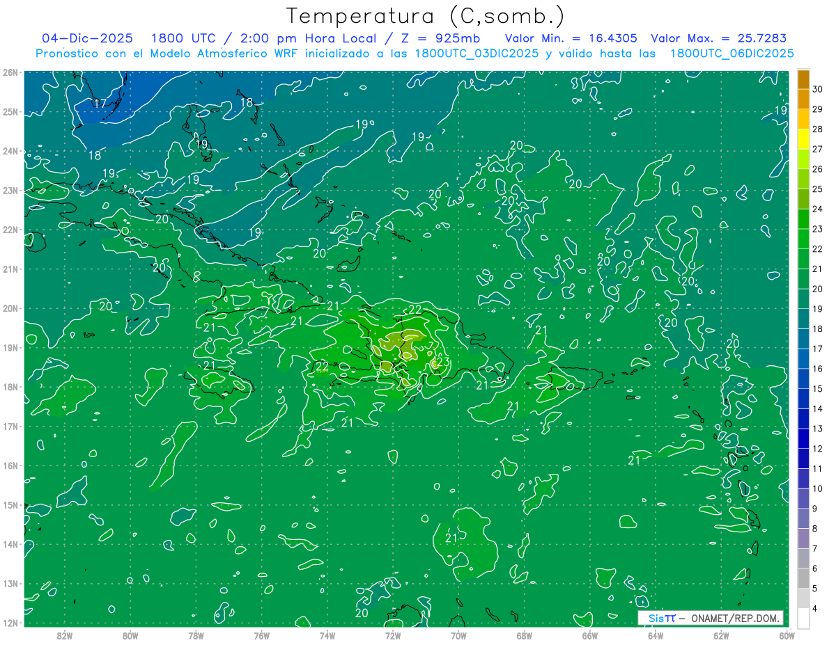Click the title 'Temperatura (C,somb.)'
The width and height of the screenshot is (836, 645).
pyautogui.click(x=426, y=16)
